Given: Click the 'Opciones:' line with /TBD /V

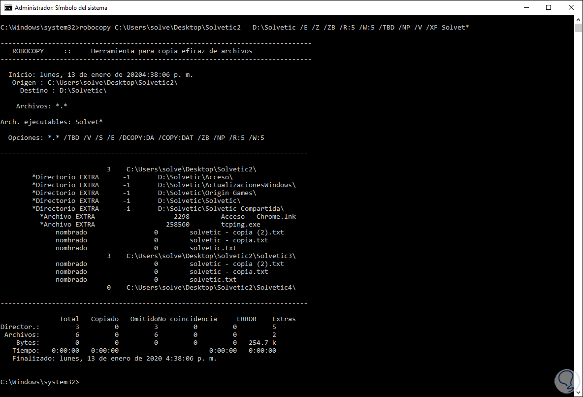Looking at the screenshot, I should [136, 137].
